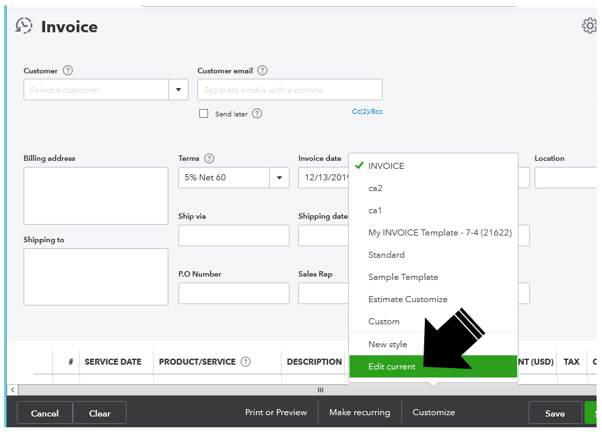
Task: Choose Sample Template from the list
Action: click(433, 277)
